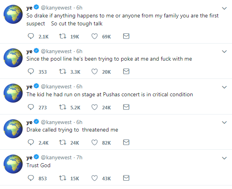This screenshot has width=232, height=189.
Task: Click the "ye" name on the "first suspect" tweet
Action: 29,8
